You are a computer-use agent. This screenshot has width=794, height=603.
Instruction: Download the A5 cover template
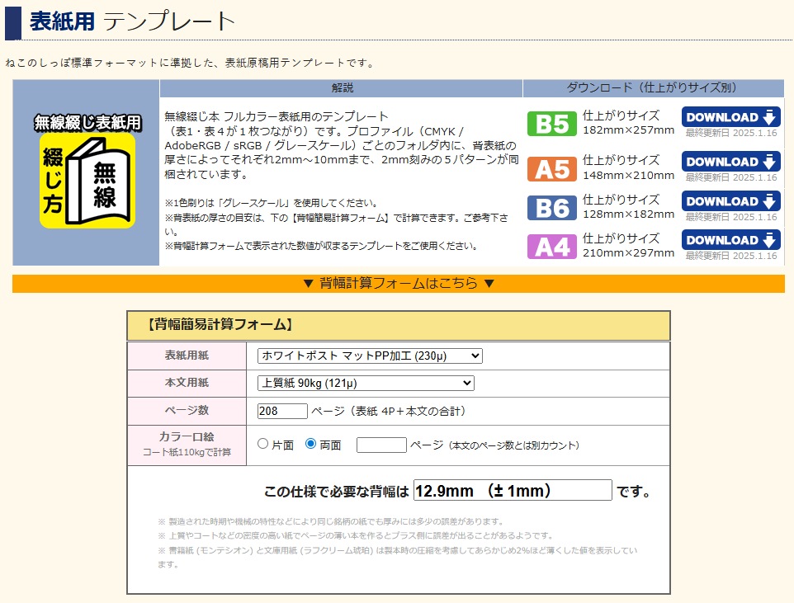click(730, 162)
